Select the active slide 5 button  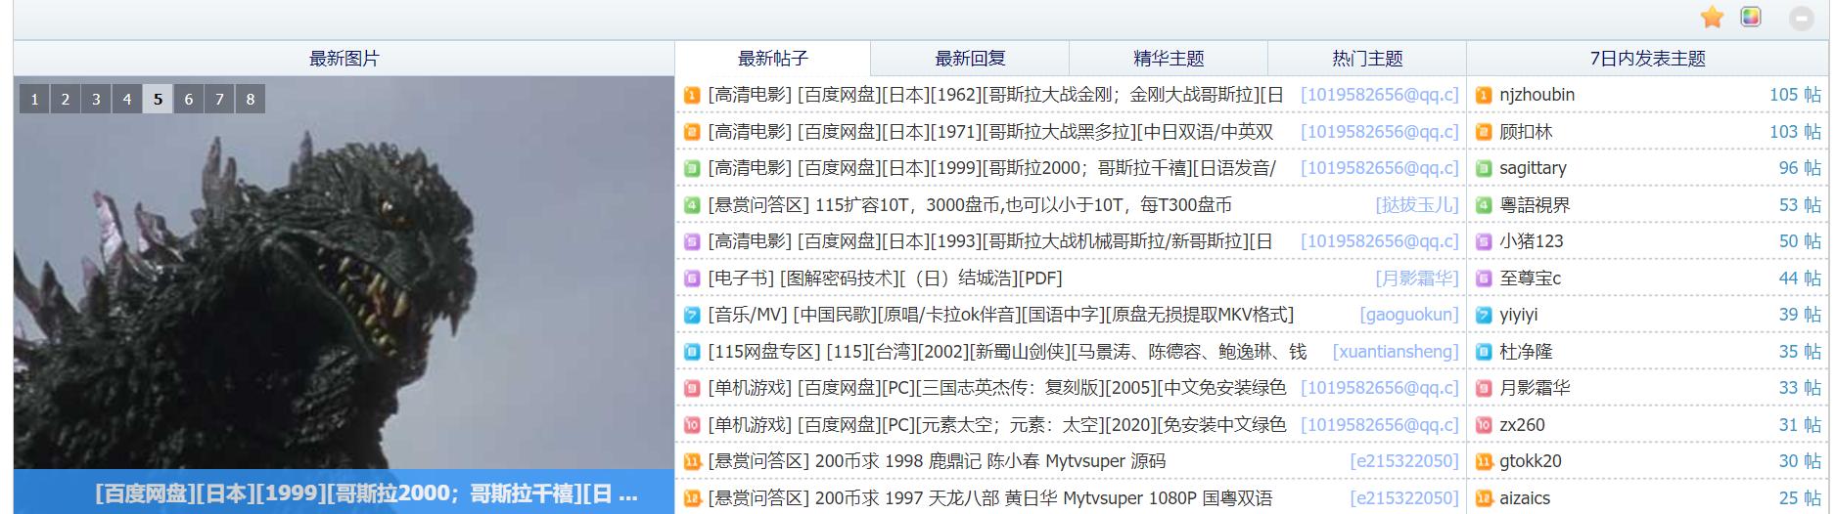[x=158, y=99]
